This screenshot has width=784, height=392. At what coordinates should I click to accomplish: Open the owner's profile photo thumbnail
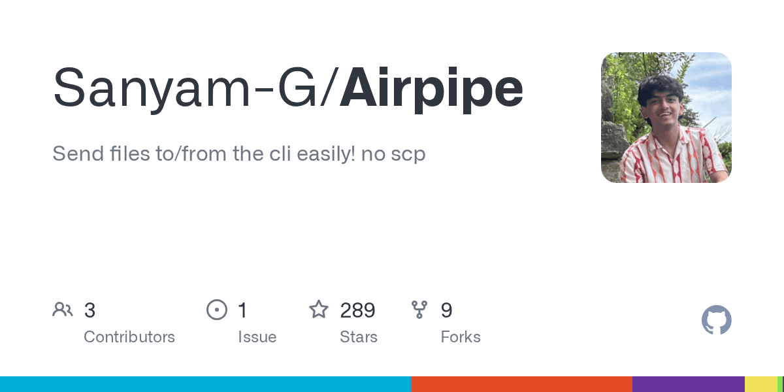click(x=666, y=118)
